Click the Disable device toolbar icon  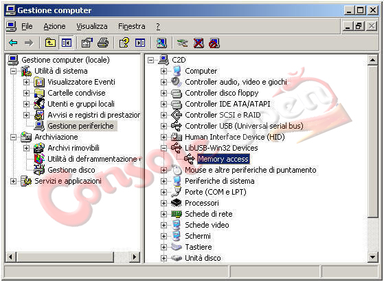pyautogui.click(x=214, y=43)
